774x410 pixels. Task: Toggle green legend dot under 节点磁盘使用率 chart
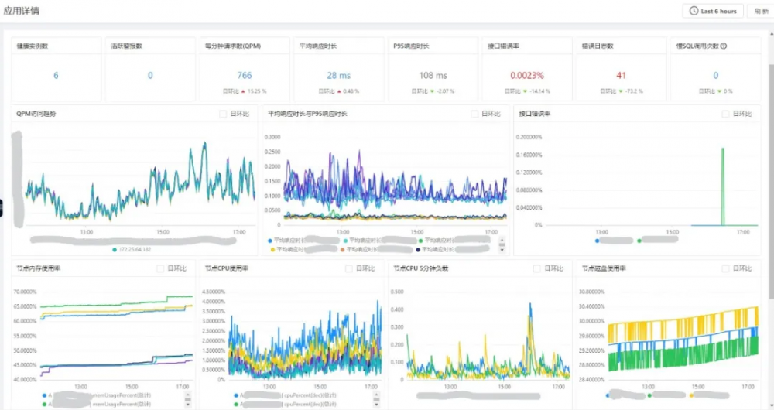click(649, 395)
